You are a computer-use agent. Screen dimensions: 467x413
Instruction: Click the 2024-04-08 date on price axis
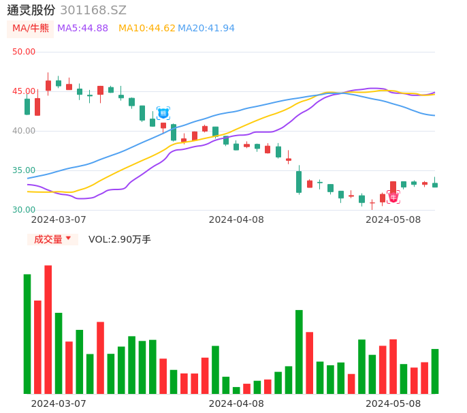236,220
